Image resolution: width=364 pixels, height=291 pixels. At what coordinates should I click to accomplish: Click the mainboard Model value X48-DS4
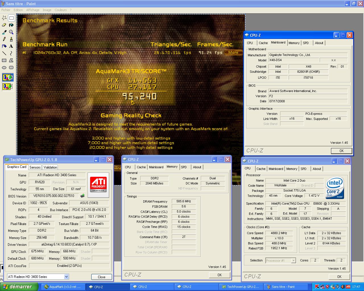pyautogui.click(x=293, y=60)
